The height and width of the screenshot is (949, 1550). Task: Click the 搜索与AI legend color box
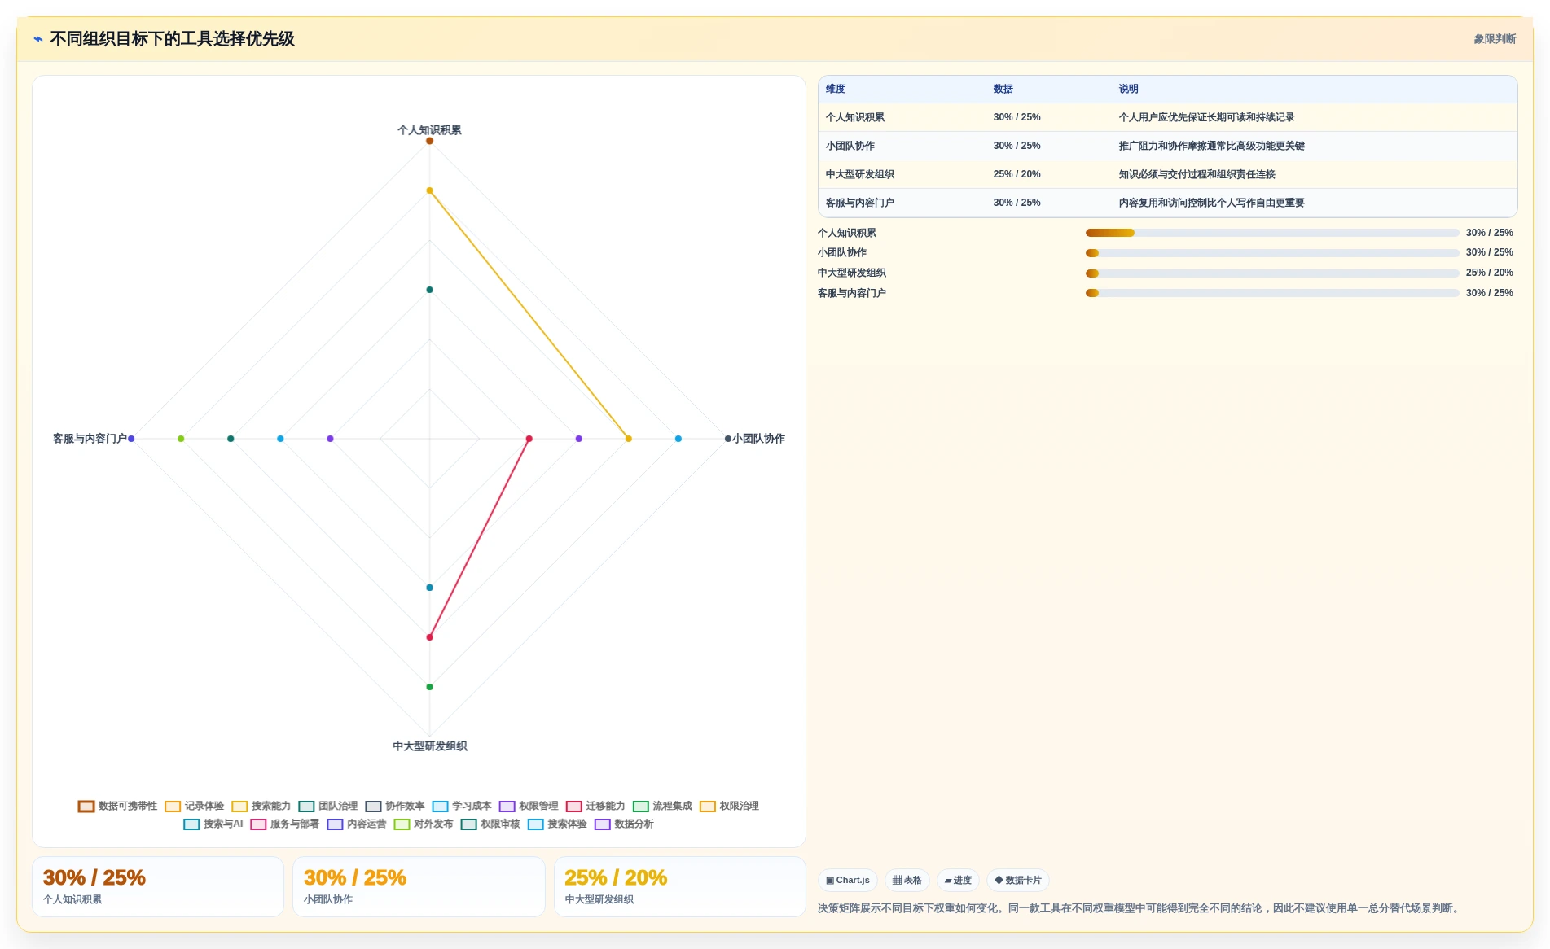pyautogui.click(x=191, y=824)
